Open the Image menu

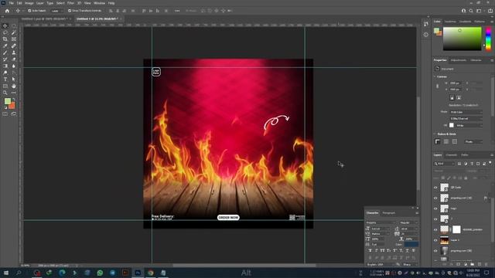pos(29,3)
